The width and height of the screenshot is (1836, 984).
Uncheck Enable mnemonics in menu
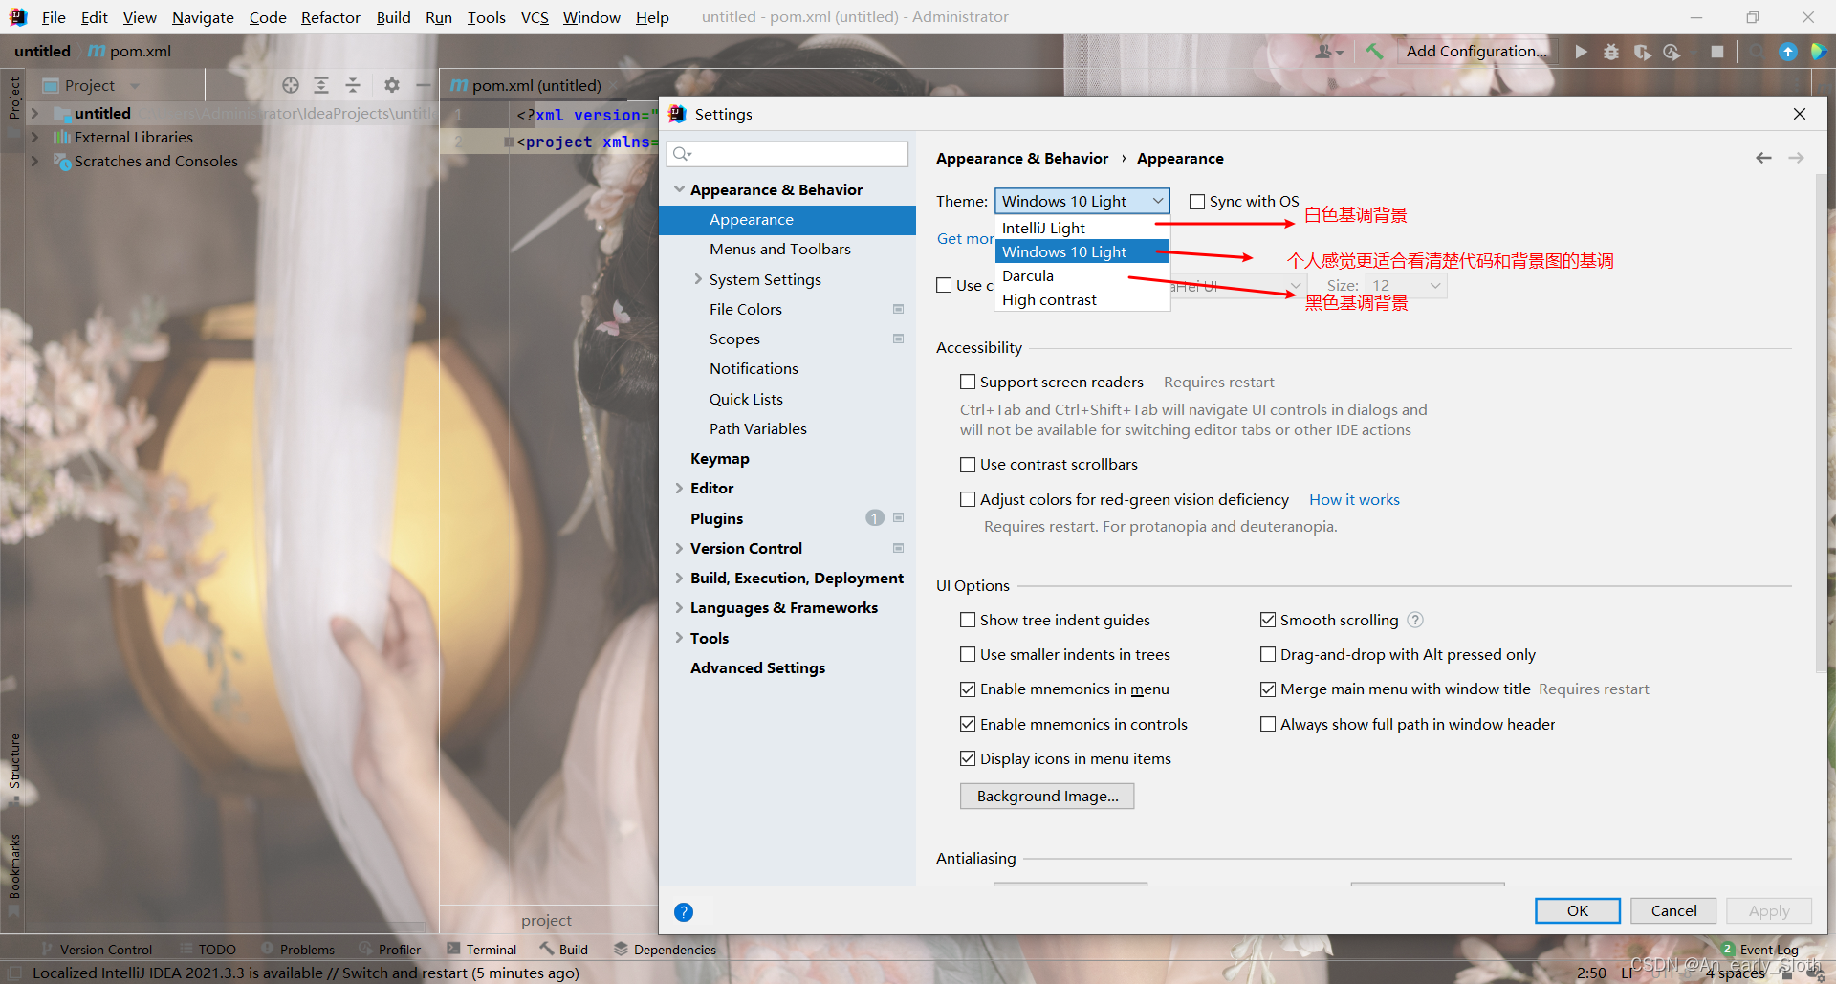pyautogui.click(x=968, y=689)
